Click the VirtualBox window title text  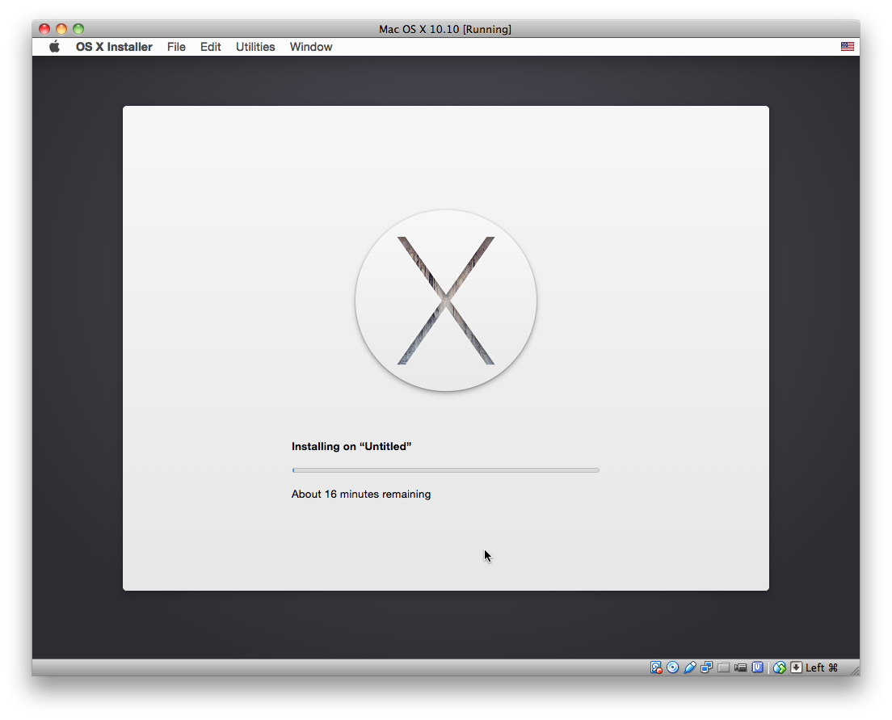(x=445, y=29)
